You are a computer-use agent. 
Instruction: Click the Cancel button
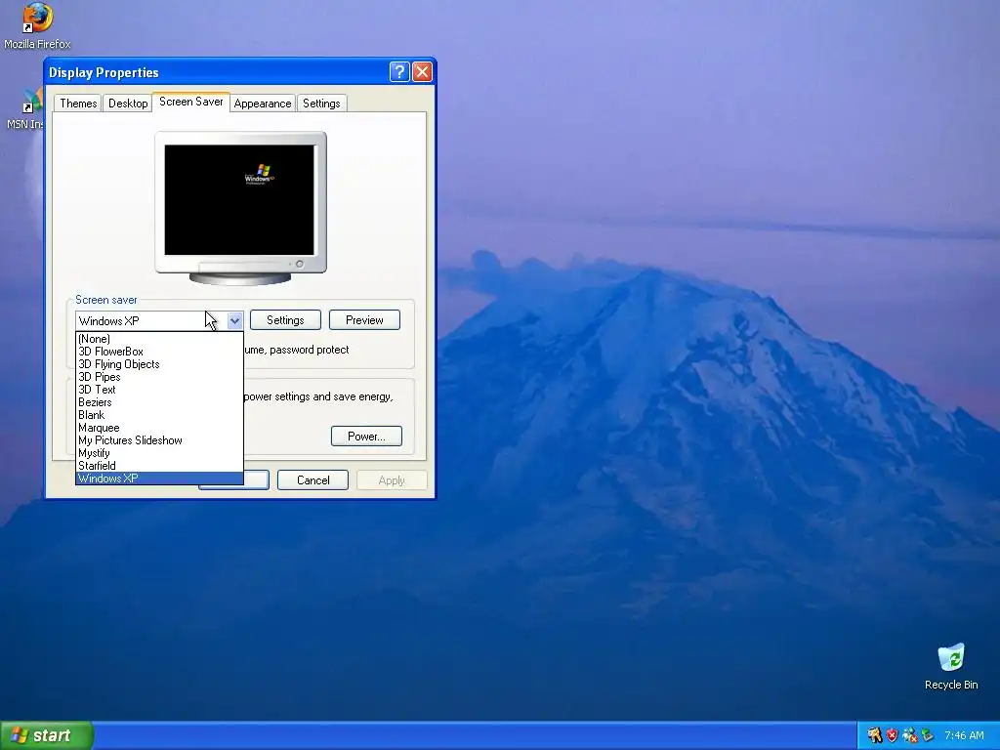pyautogui.click(x=312, y=480)
